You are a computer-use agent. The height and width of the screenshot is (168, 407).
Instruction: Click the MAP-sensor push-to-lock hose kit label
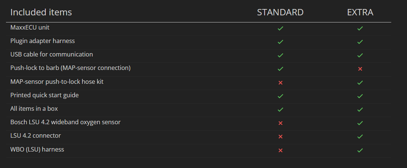click(57, 81)
